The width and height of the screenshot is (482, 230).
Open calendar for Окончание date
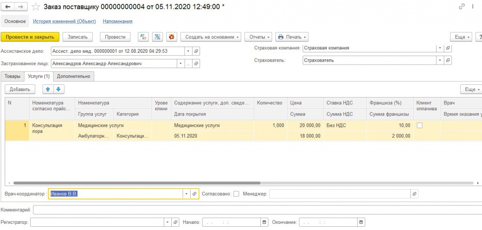pyautogui.click(x=361, y=222)
